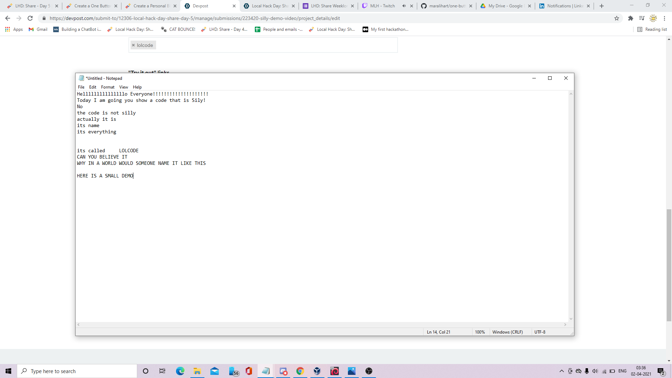Screen dimensions: 672x378
Task: Click the Windows search box
Action: click(x=77, y=371)
